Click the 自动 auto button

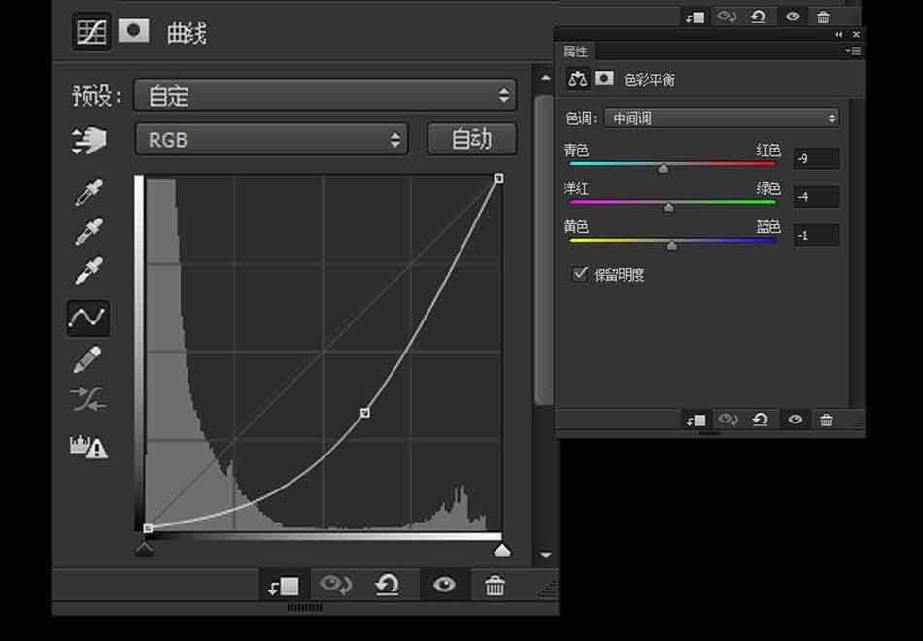click(x=471, y=139)
